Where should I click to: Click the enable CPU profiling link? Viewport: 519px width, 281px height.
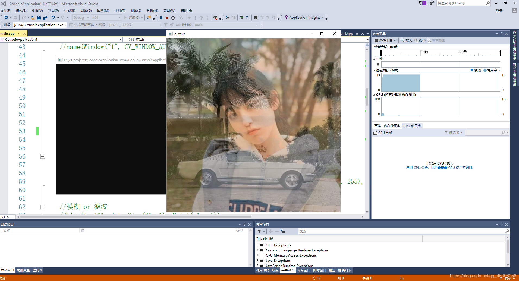coord(440,168)
